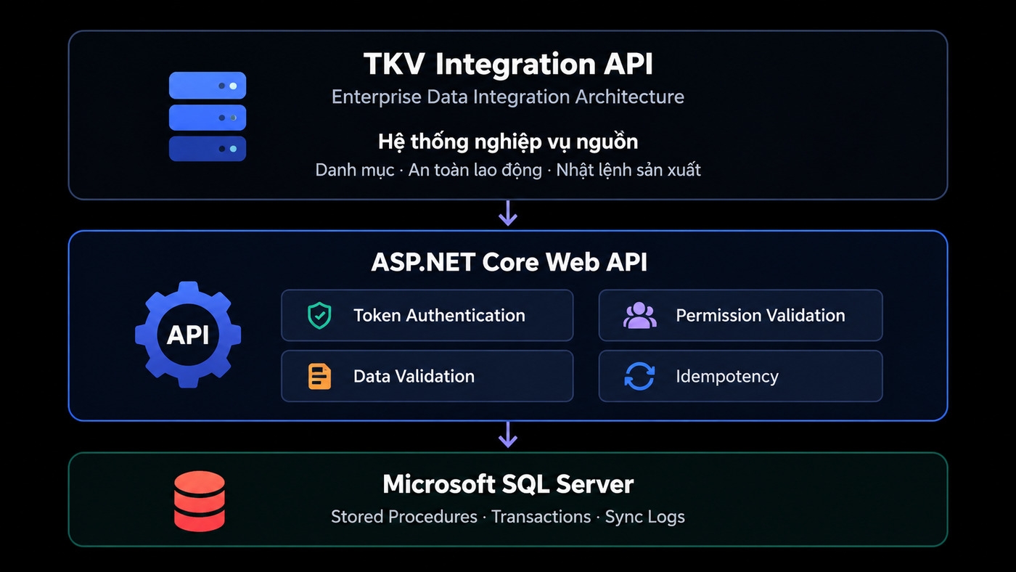
Task: Click the Hệ thống nghiệp vụ nguồn heading
Action: coord(508,141)
